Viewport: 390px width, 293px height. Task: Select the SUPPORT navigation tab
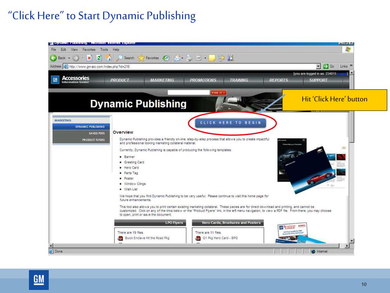(318, 80)
